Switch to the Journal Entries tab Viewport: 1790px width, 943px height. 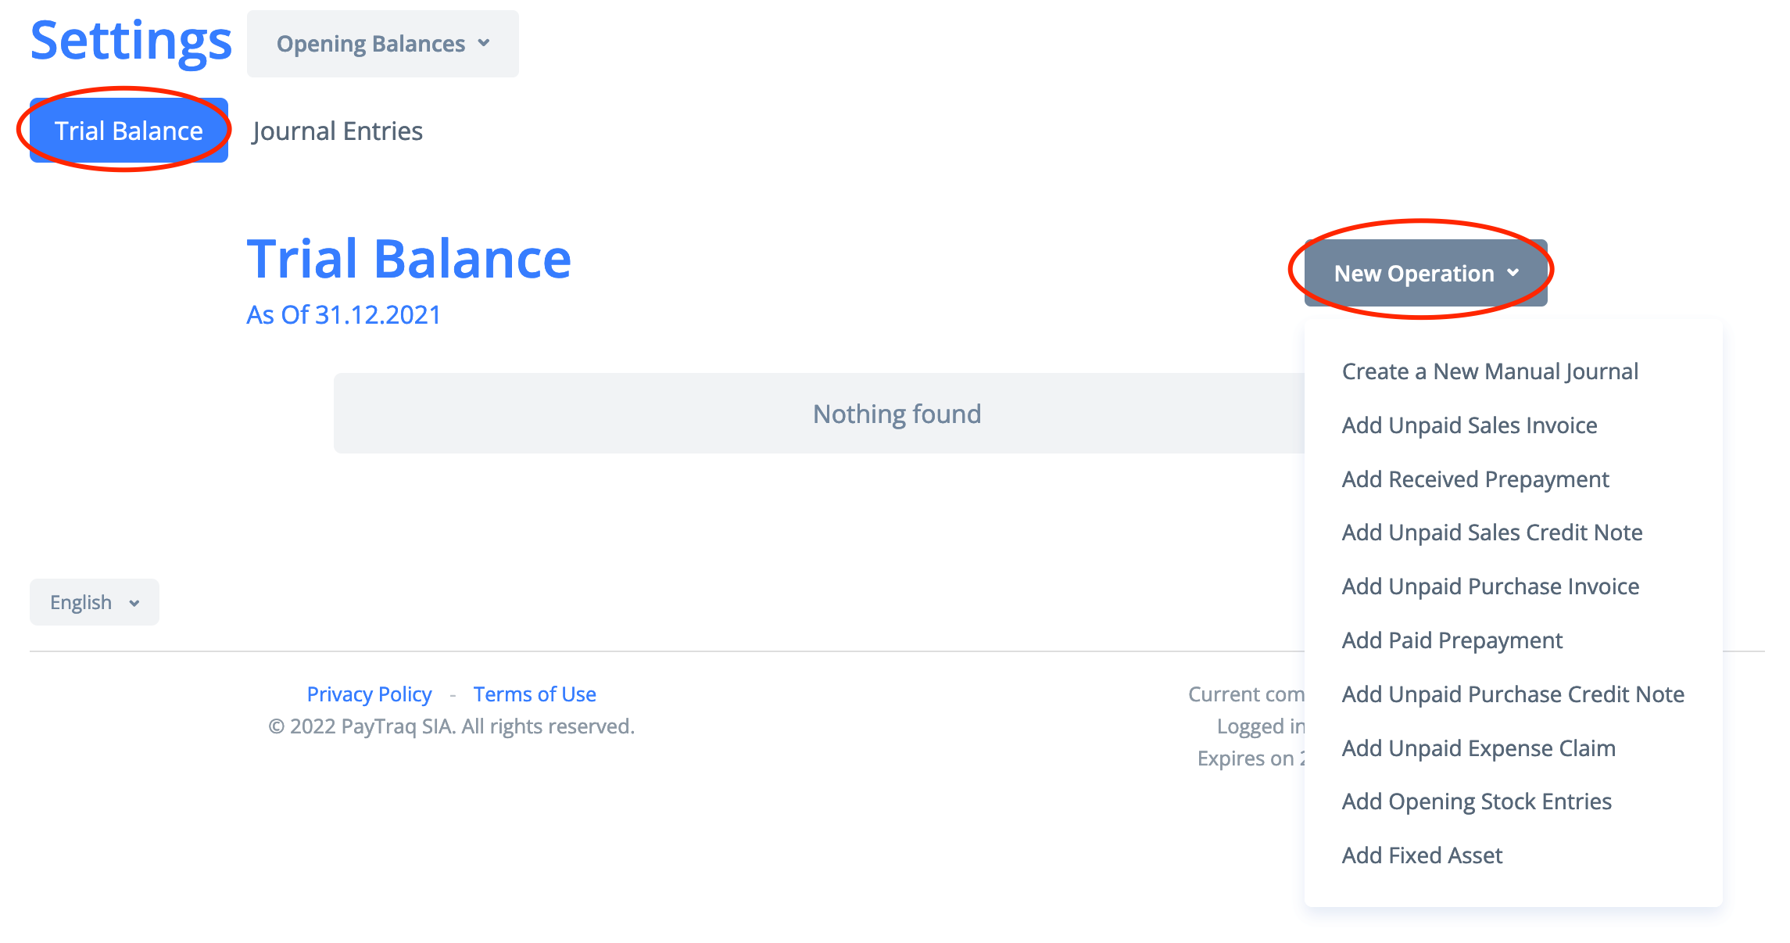[x=337, y=131]
